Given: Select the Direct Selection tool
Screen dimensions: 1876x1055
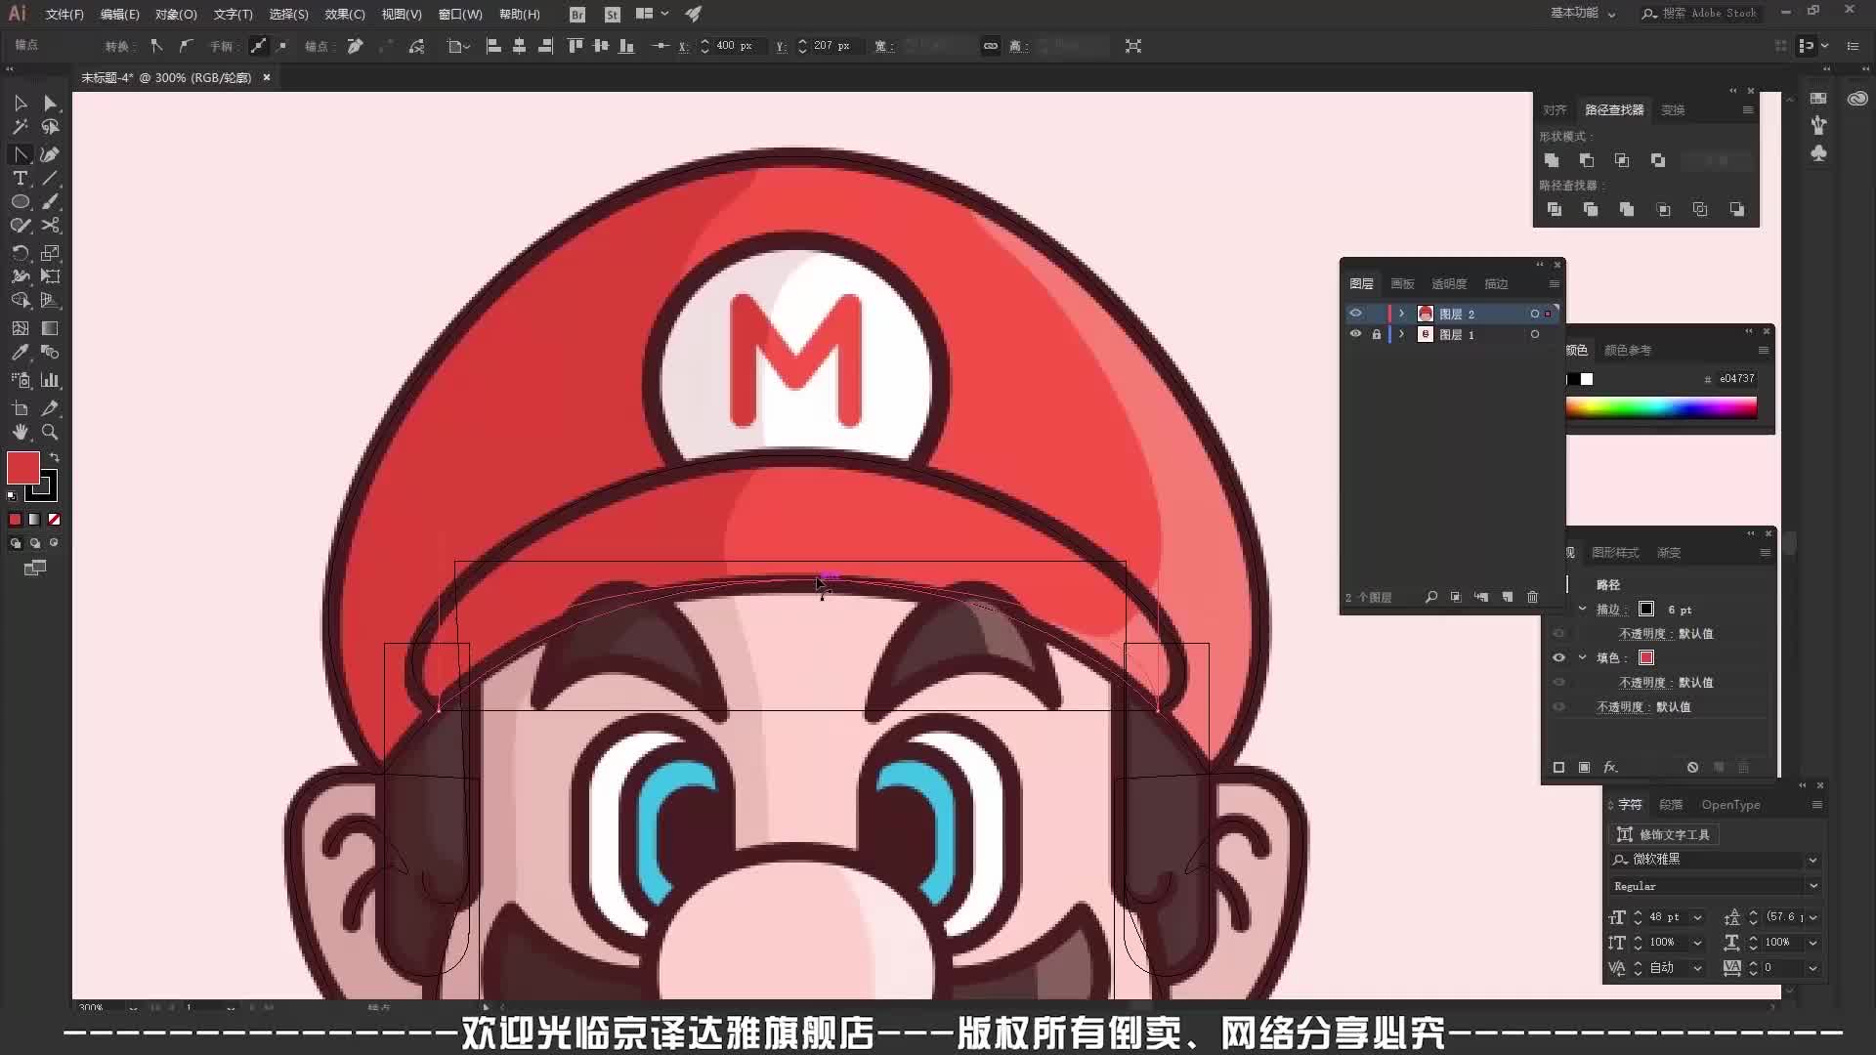Looking at the screenshot, I should (50, 103).
